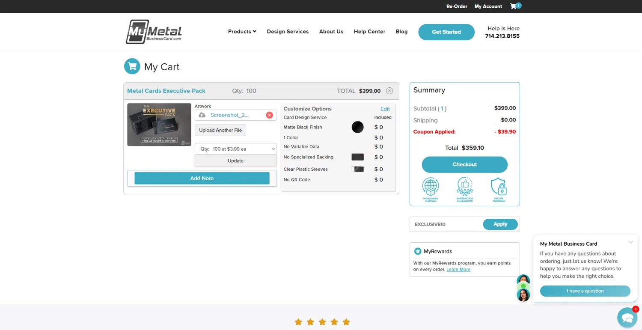
Task: Proceed with the Checkout button
Action: point(465,164)
